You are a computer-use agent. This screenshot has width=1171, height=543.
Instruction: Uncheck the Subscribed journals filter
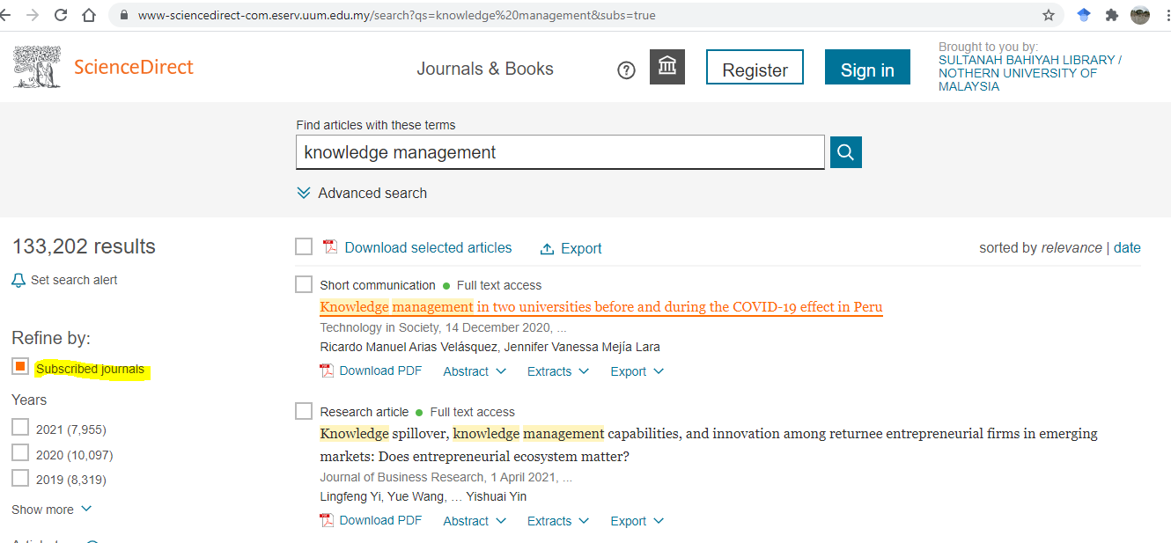pyautogui.click(x=20, y=367)
